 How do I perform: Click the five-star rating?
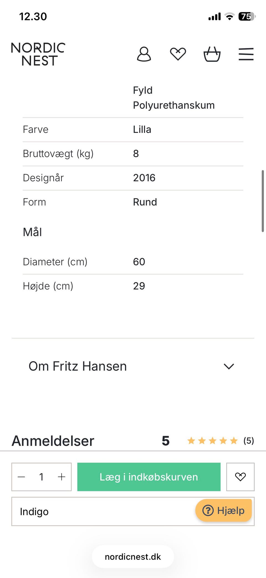(x=213, y=441)
